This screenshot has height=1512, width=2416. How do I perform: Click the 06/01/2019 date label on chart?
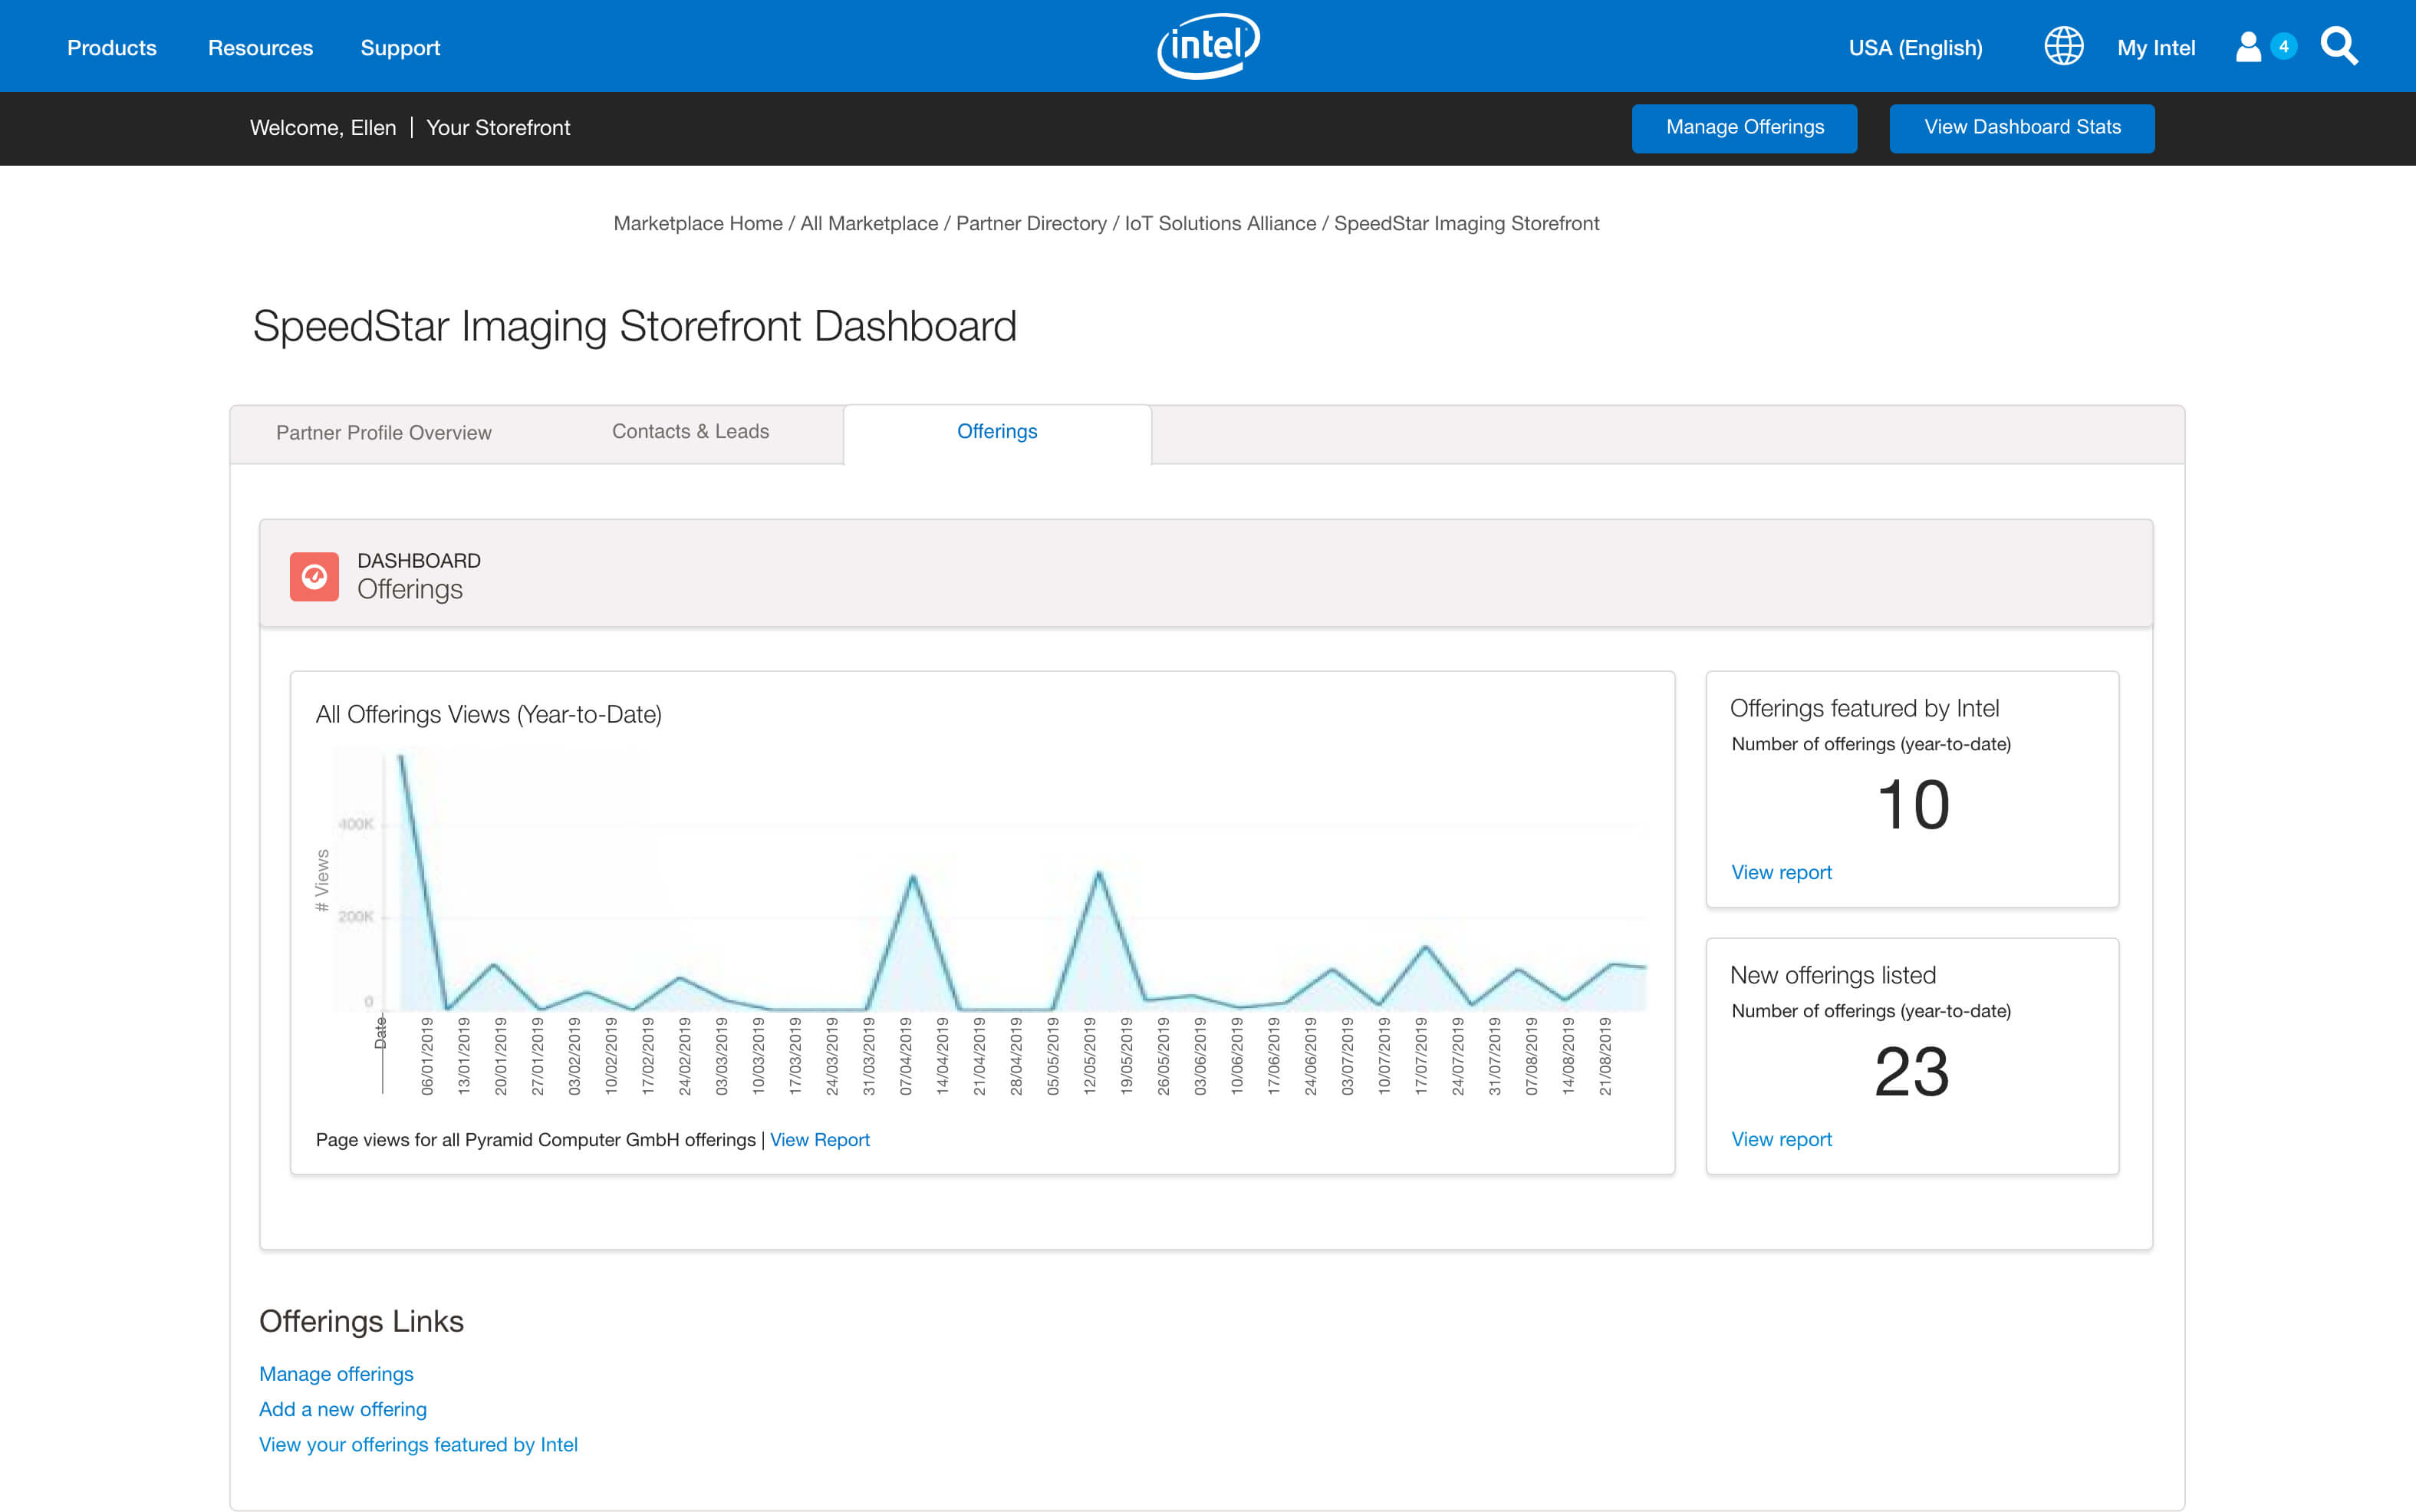426,1056
